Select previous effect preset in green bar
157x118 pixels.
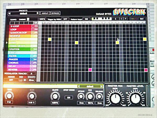click(x=79, y=86)
